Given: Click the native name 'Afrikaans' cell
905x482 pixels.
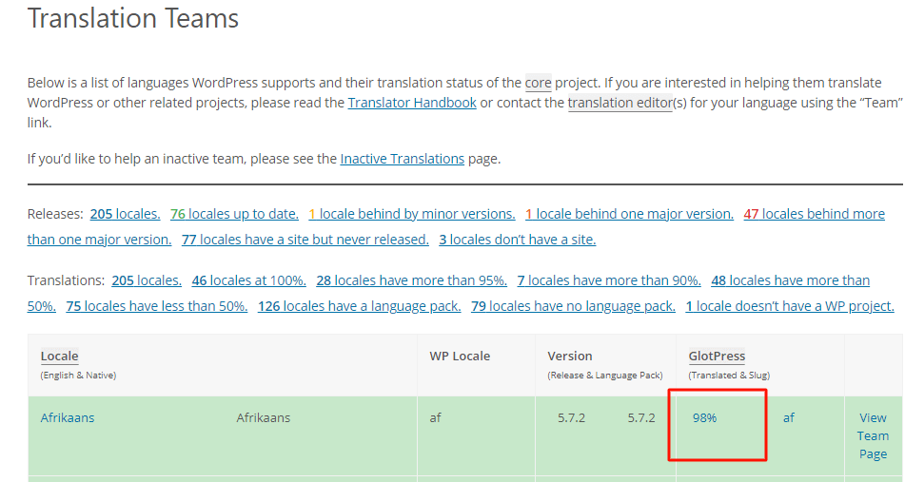Looking at the screenshot, I should 264,418.
